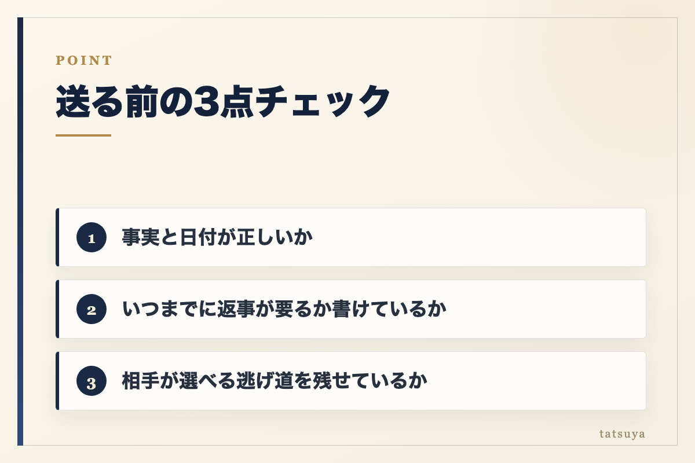Click the title 送る前の3点チェック
The width and height of the screenshot is (695, 463).
tap(224, 102)
